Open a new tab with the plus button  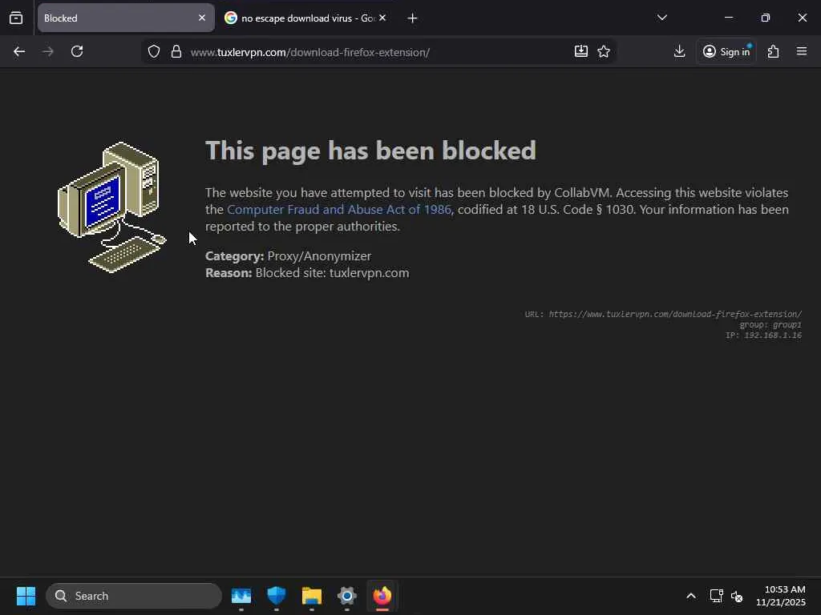coord(412,18)
